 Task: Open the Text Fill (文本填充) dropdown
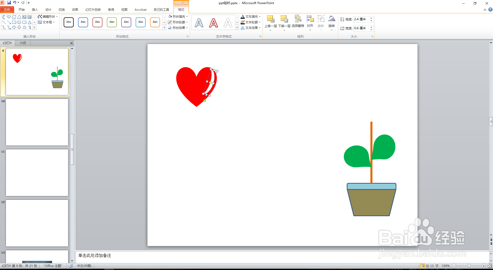tap(251, 16)
